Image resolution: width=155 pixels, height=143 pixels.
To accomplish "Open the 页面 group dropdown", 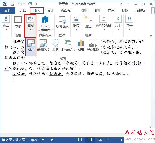I will [6, 23].
